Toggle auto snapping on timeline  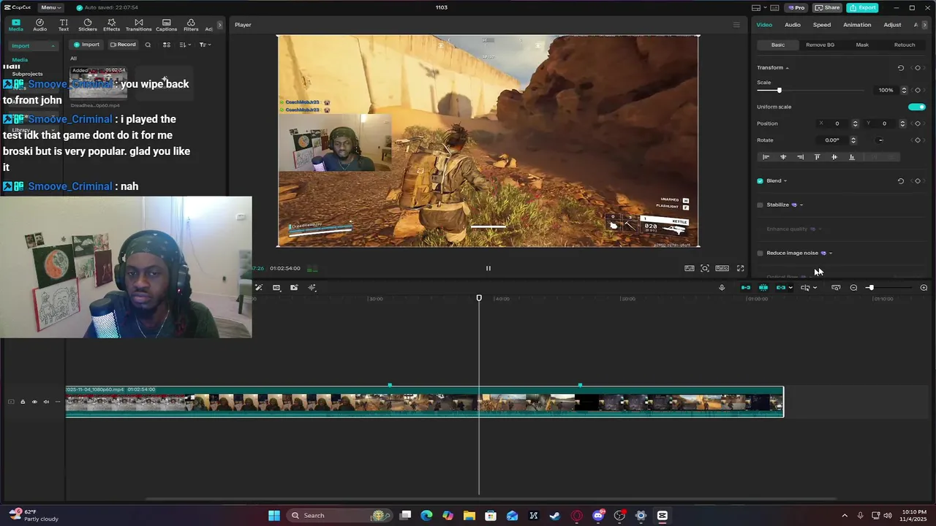(x=763, y=288)
